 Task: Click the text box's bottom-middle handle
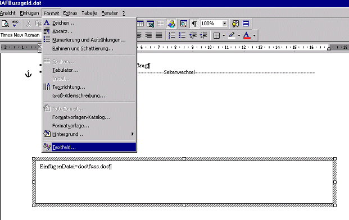click(184, 205)
